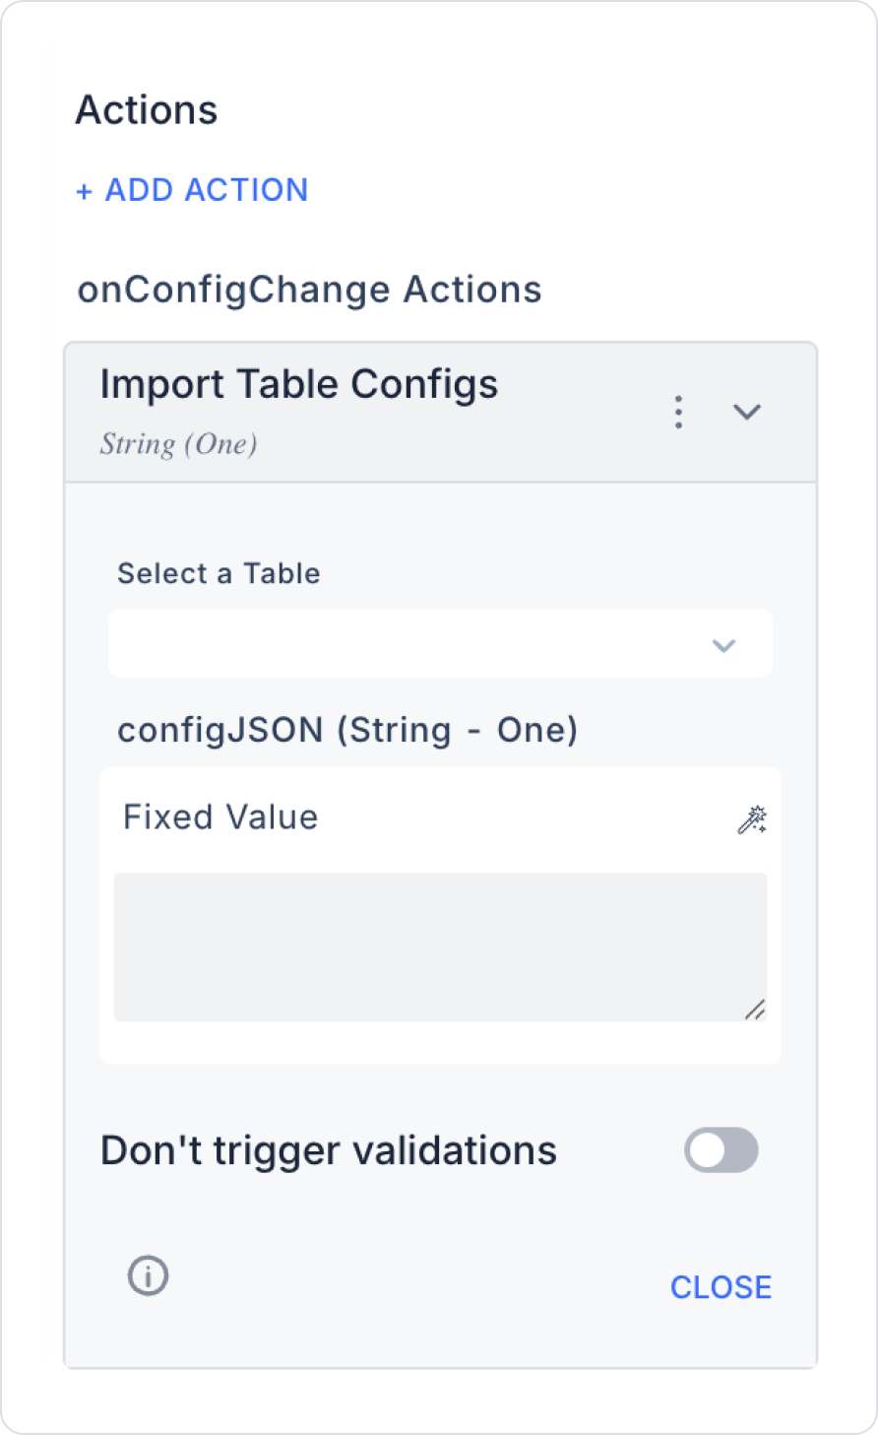Viewport: 878px width, 1435px height.
Task: Focus the Fixed Value text area
Action: [439, 946]
